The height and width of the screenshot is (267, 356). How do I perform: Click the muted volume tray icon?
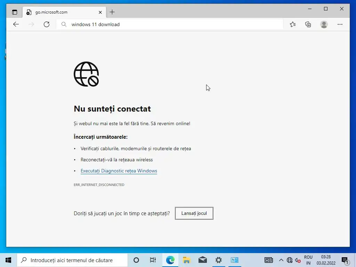298,260
